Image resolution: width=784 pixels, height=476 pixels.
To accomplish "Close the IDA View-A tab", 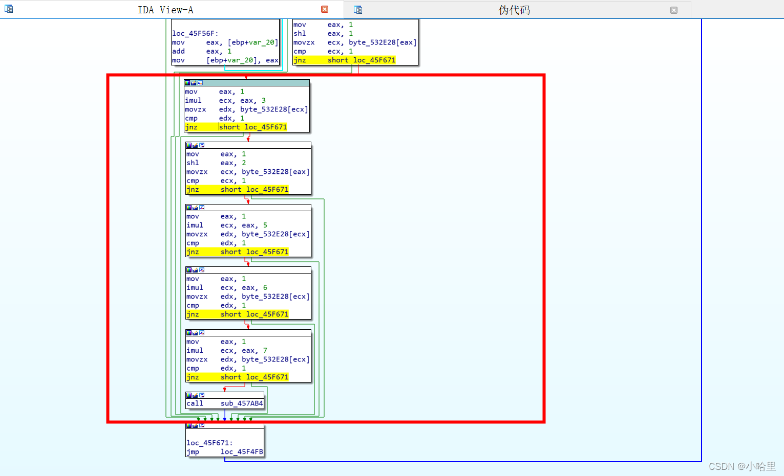I will point(325,9).
